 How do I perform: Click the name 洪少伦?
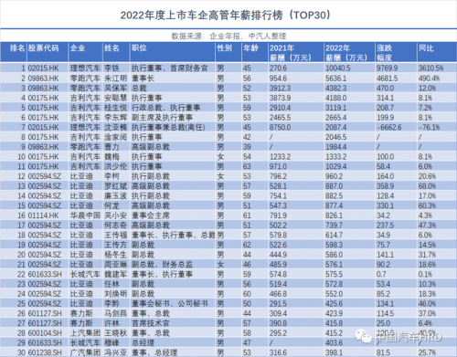[115, 166]
